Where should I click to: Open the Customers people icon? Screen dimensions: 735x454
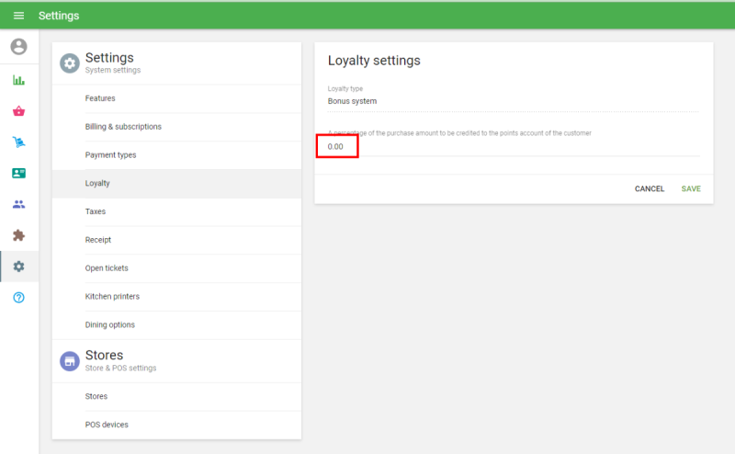point(18,204)
